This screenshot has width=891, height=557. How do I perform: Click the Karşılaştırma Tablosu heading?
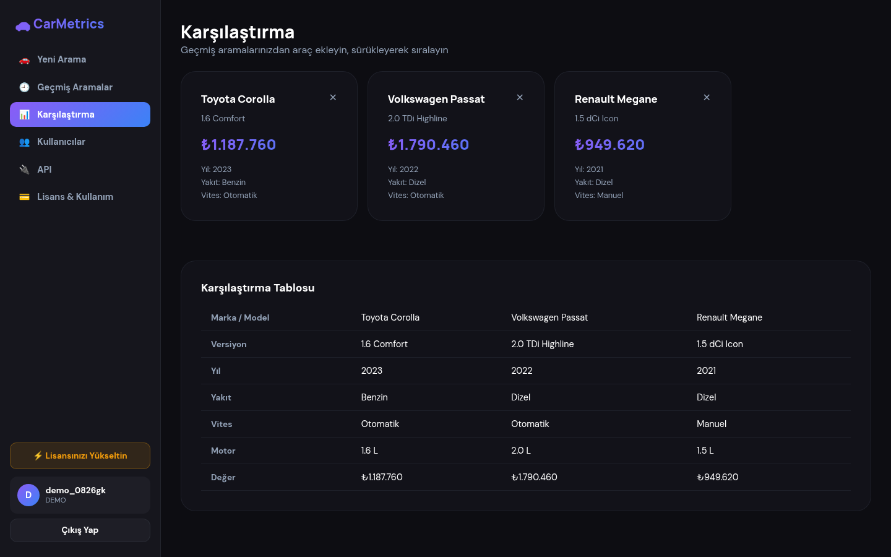(x=257, y=288)
